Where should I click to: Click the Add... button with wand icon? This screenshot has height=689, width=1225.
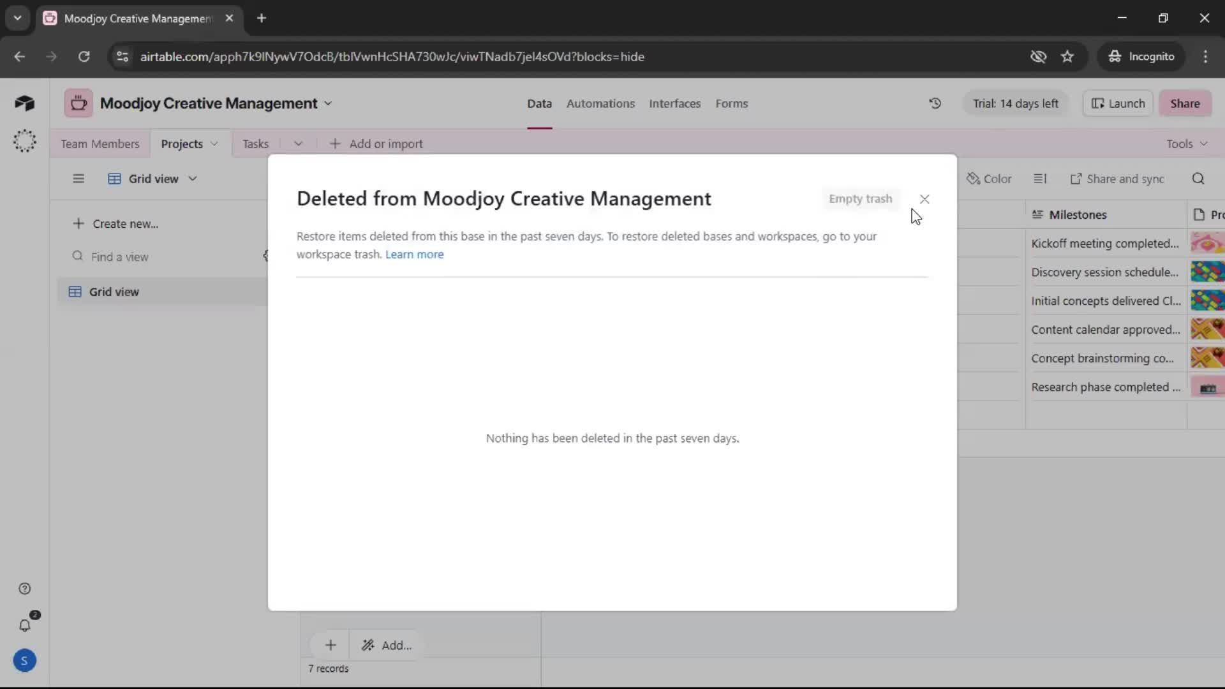pos(387,646)
